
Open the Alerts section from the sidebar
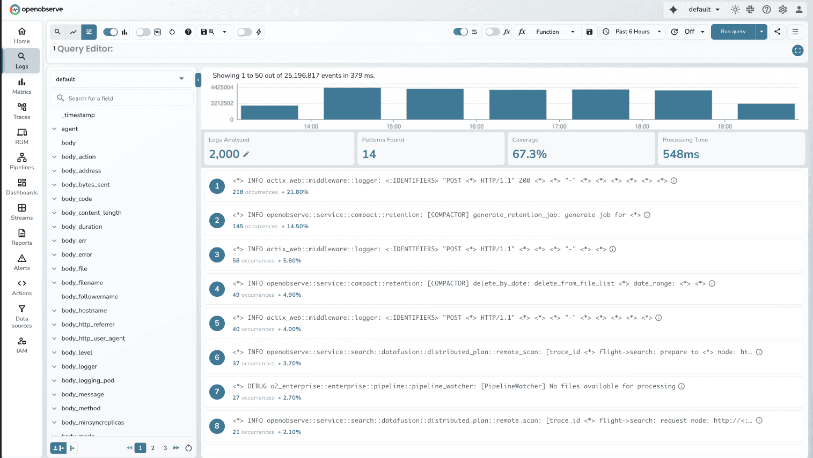click(x=21, y=261)
